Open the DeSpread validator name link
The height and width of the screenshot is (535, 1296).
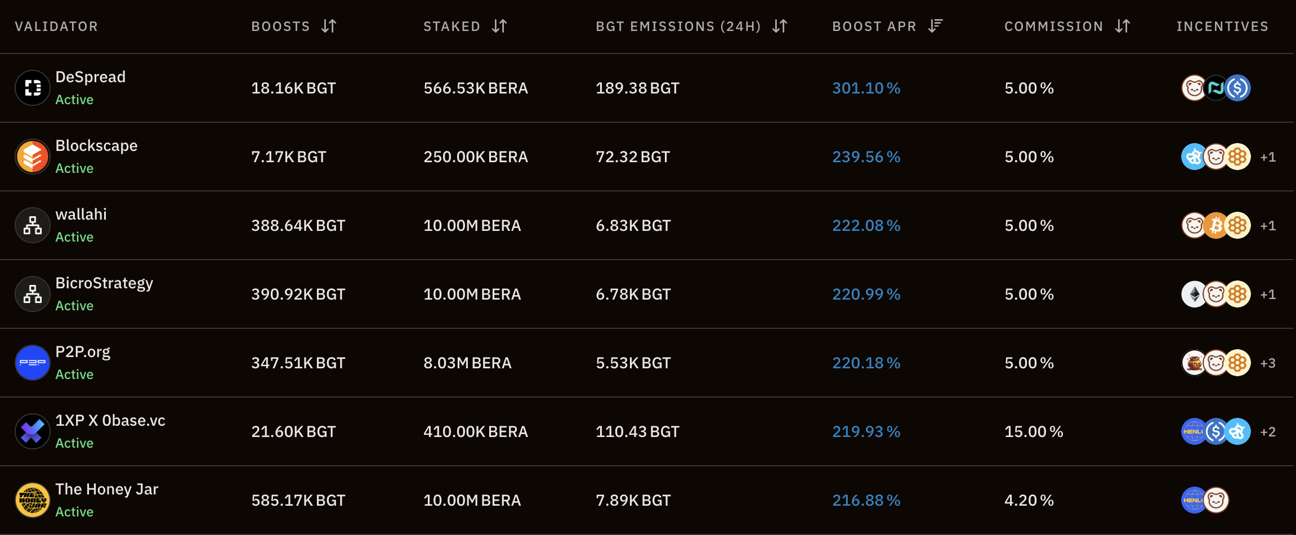[x=91, y=77]
